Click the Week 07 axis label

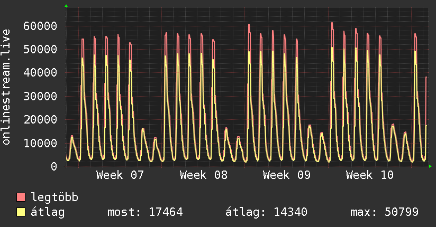click(x=120, y=175)
